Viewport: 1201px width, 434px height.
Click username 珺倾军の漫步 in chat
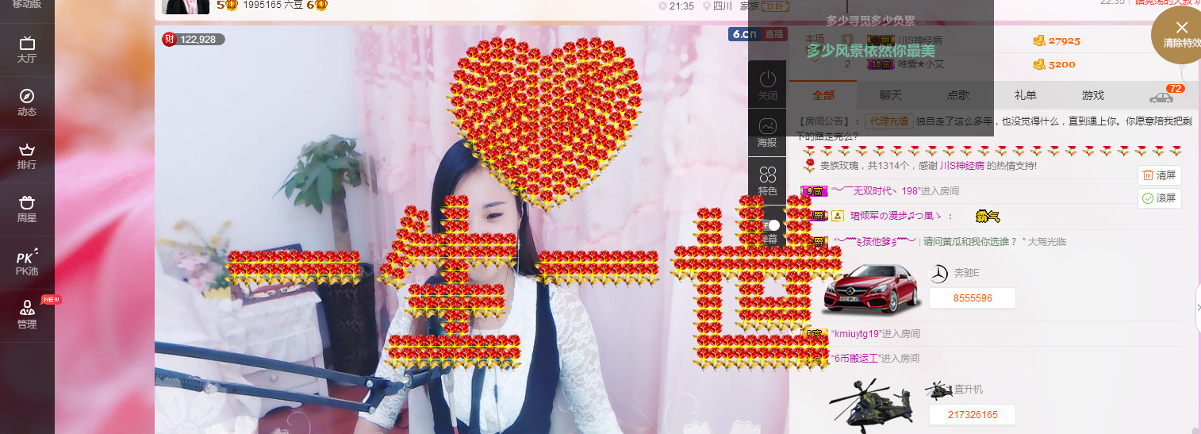pos(895,216)
